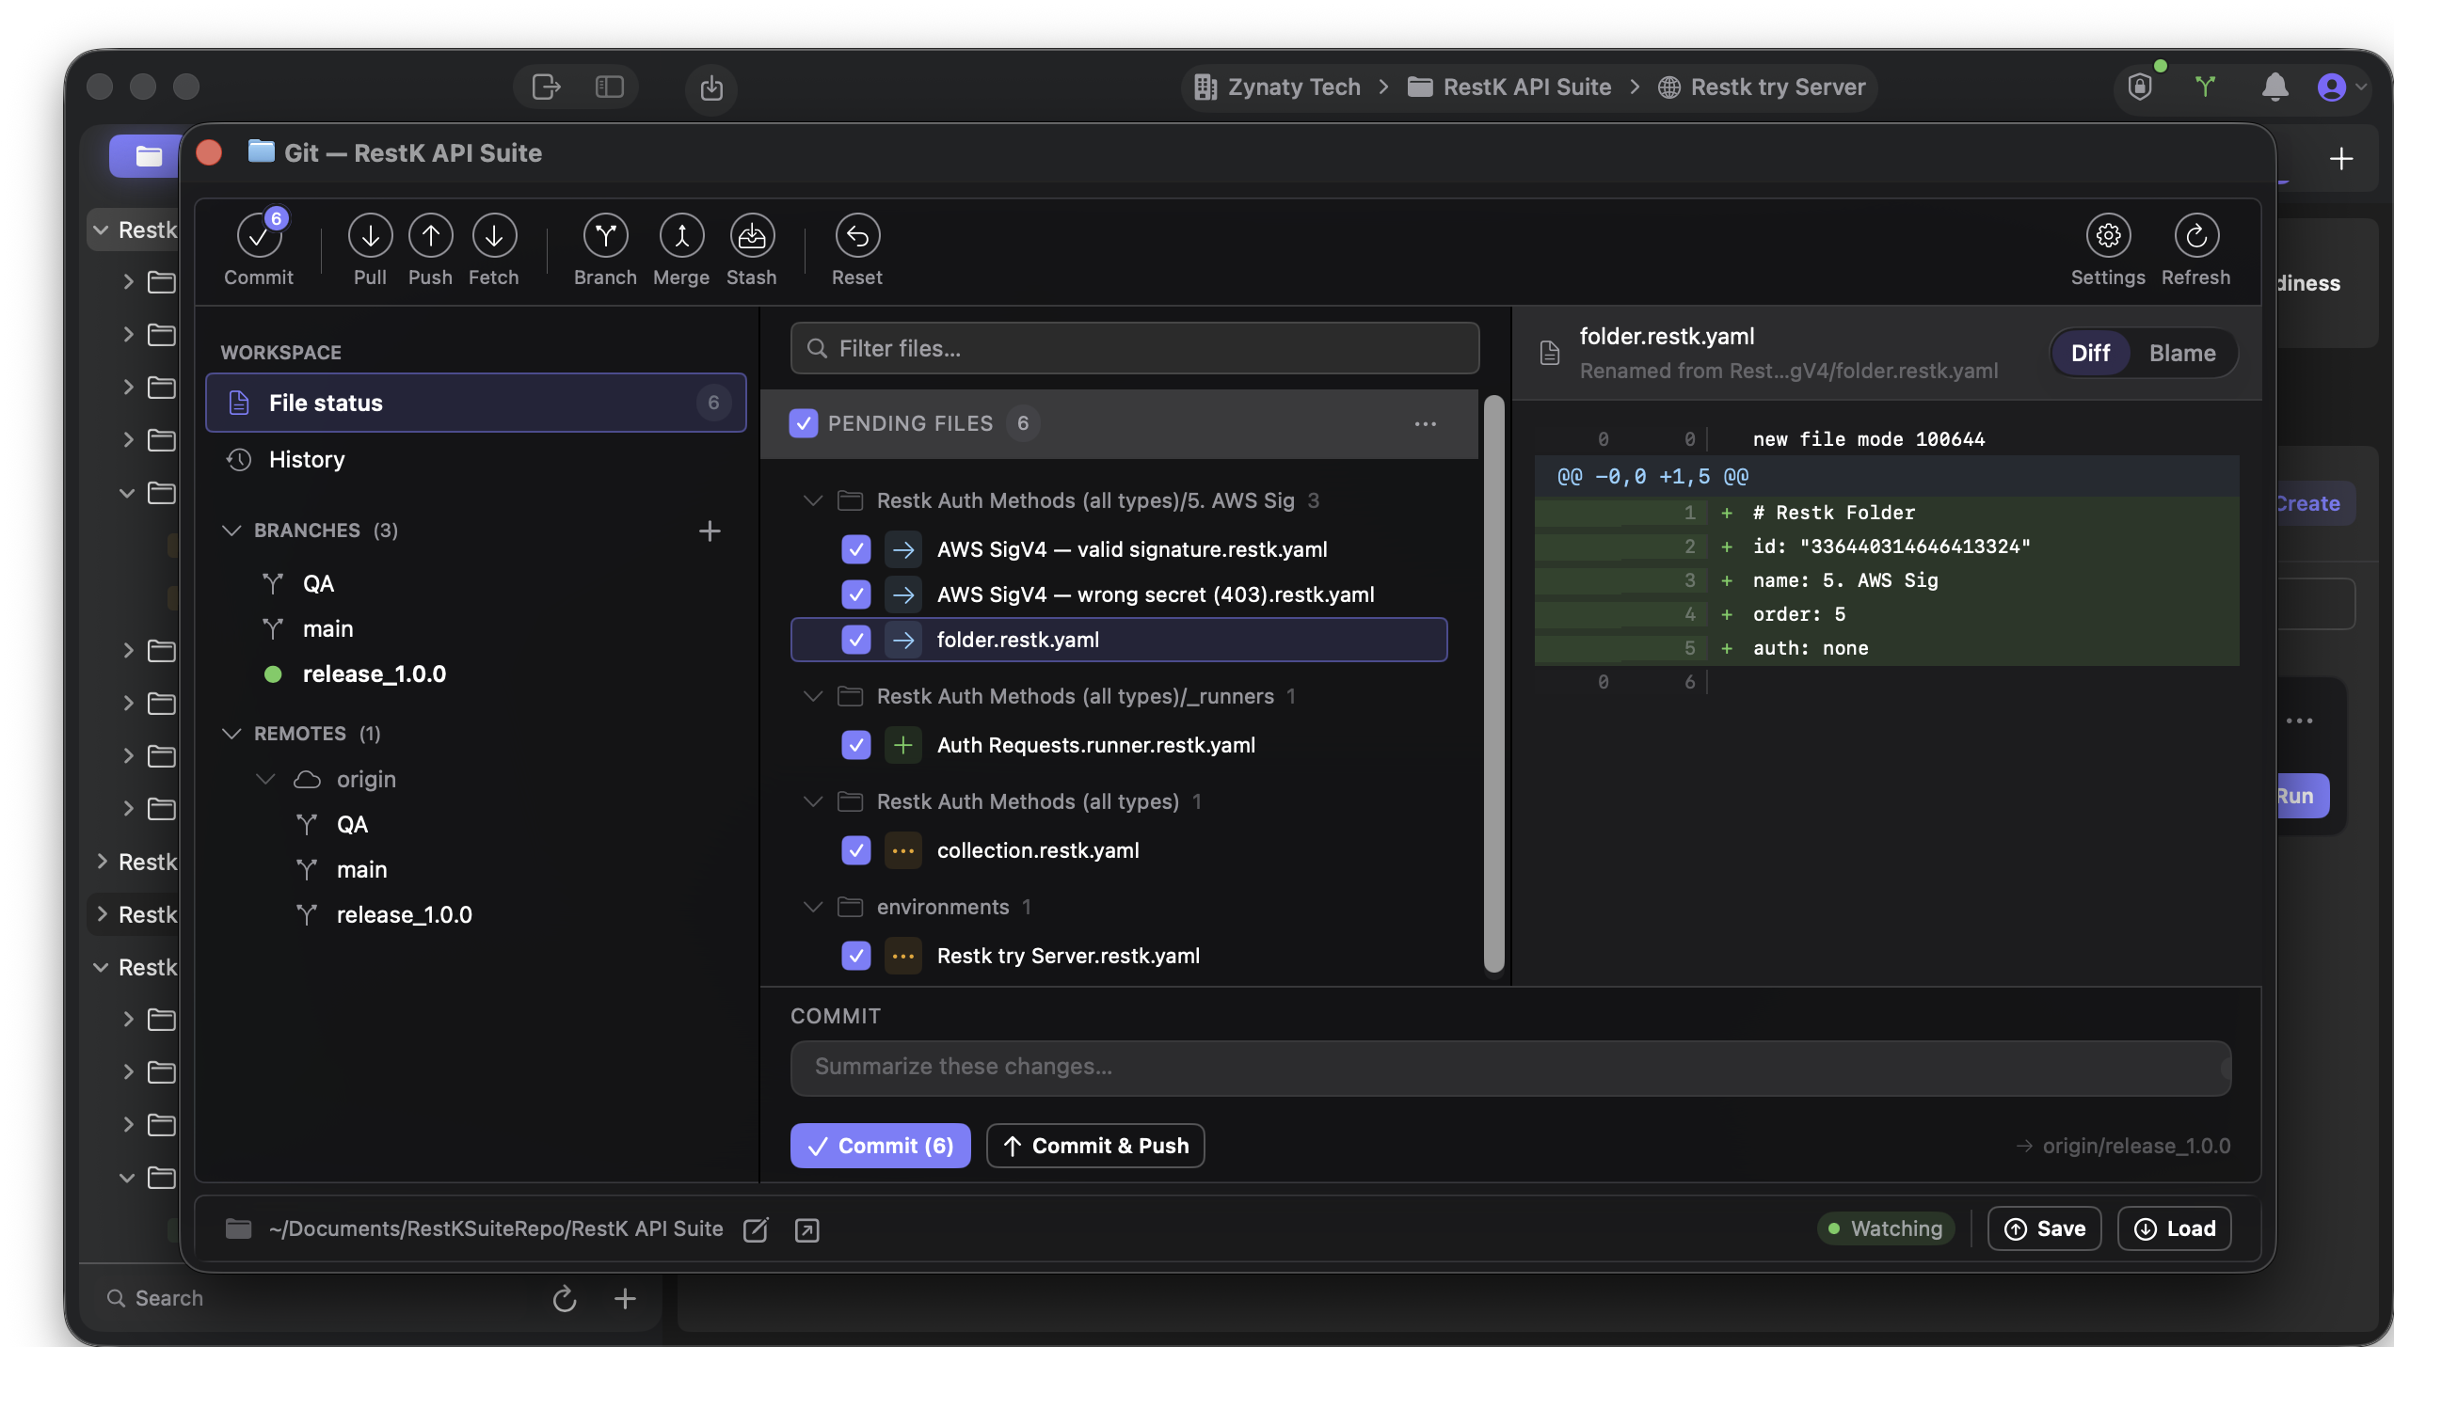Click the Watching status badge

pyautogui.click(x=1885, y=1228)
